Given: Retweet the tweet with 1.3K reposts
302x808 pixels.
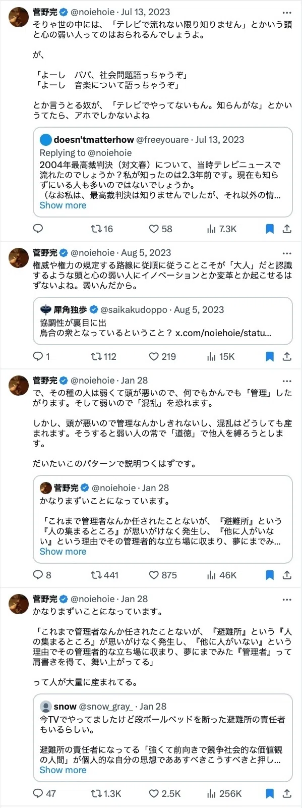Looking at the screenshot, I should (106, 793).
